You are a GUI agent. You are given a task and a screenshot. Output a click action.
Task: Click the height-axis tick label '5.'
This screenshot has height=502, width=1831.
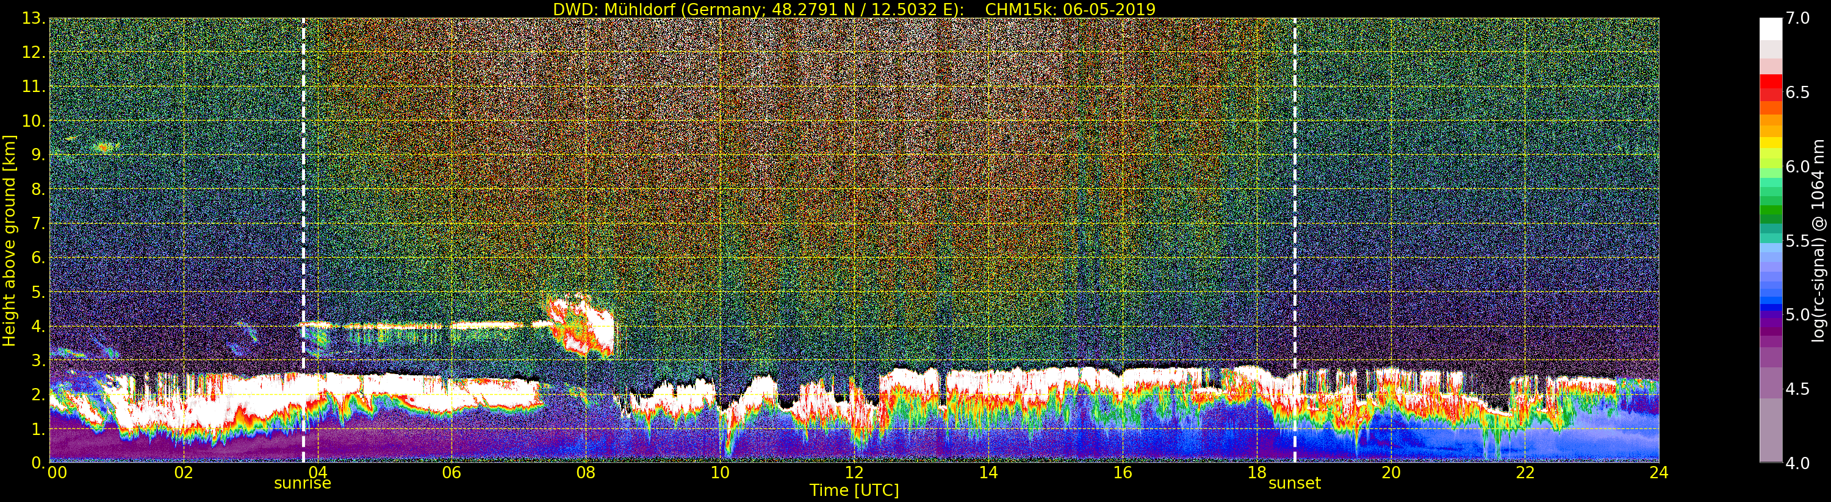[x=38, y=292]
